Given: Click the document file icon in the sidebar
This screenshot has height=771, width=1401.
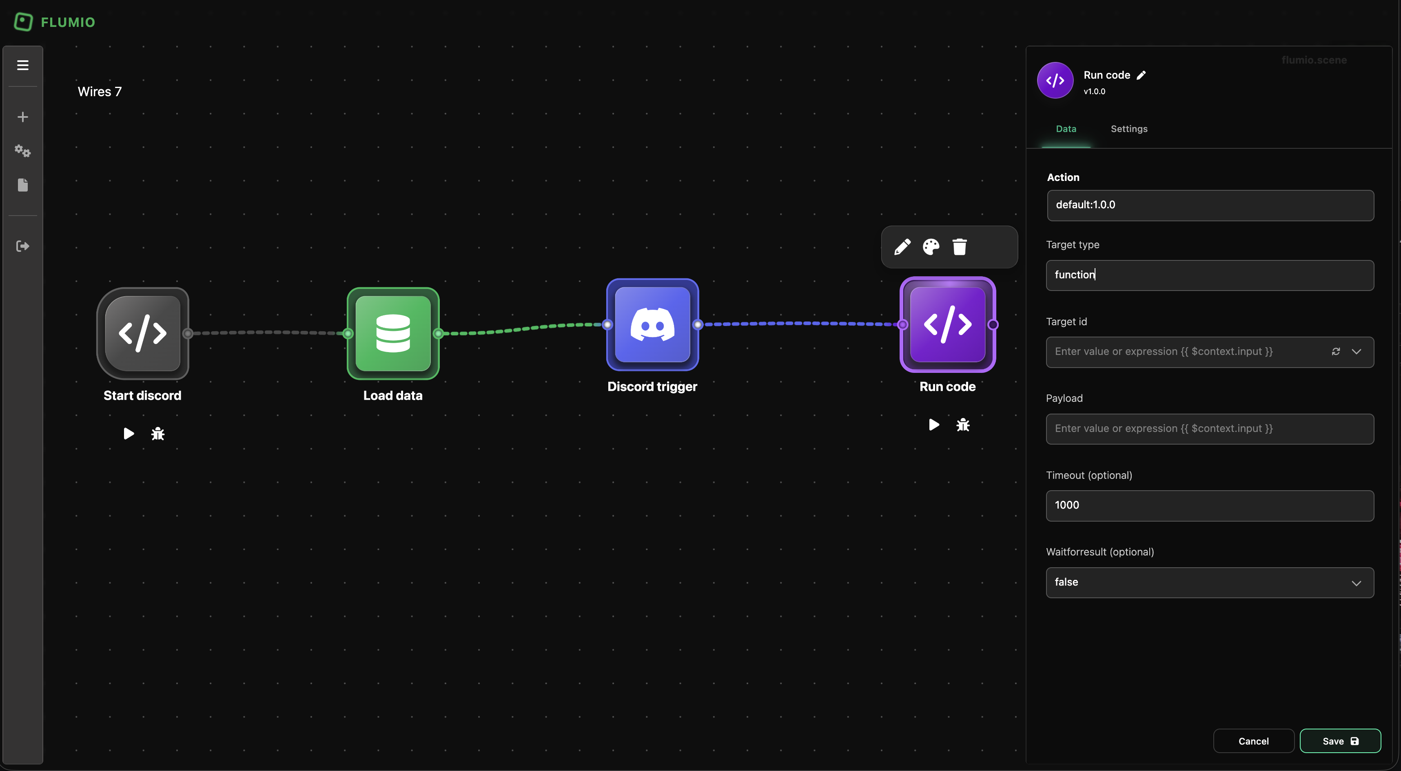Looking at the screenshot, I should (x=22, y=185).
